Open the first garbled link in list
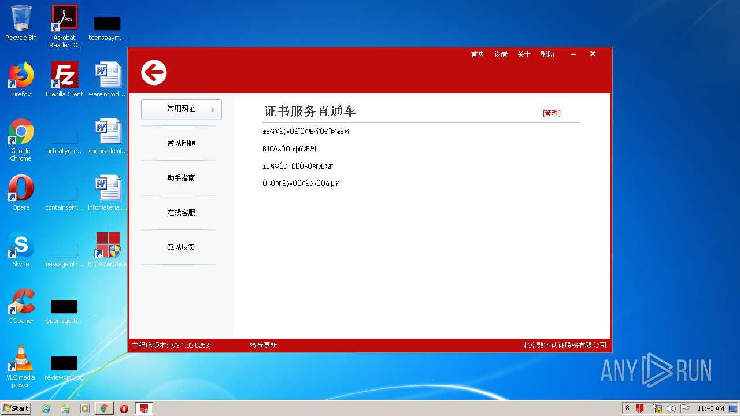740x416 pixels. [306, 132]
